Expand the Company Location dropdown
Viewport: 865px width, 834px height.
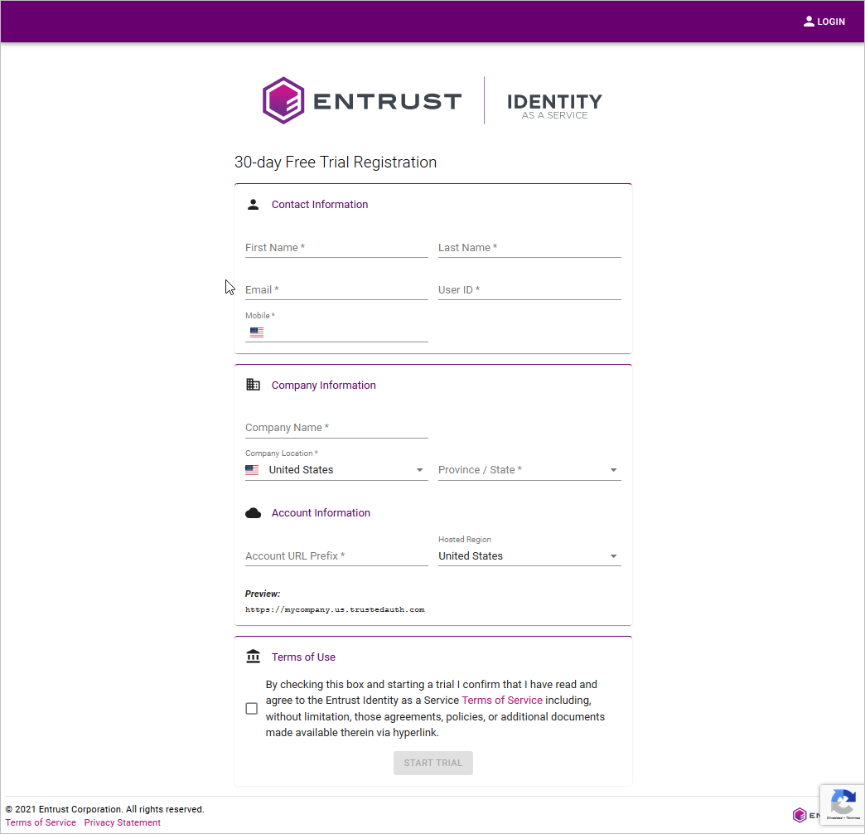pos(336,470)
